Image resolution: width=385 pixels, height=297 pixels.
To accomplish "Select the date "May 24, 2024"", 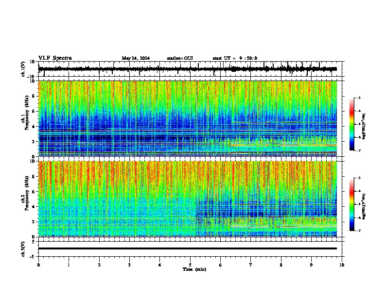I will pos(136,58).
